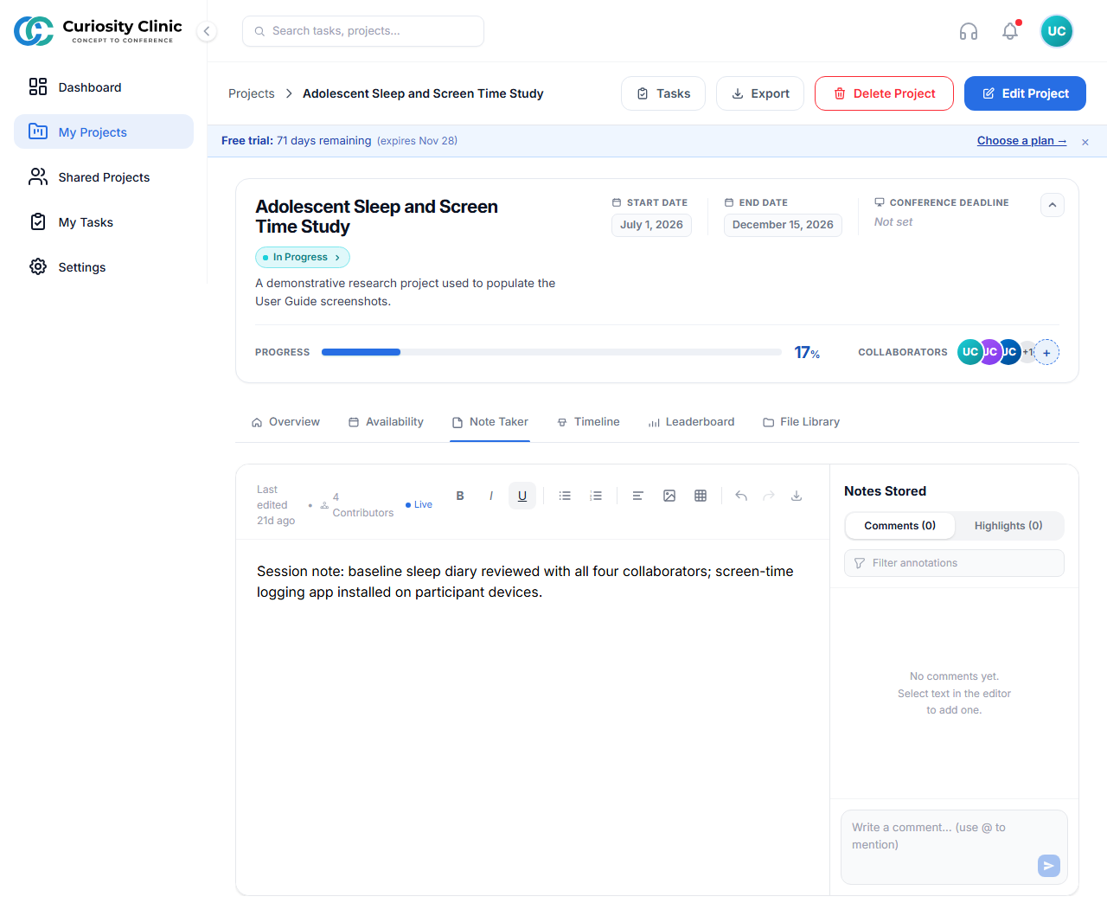
Task: Insert an image into the note
Action: (669, 496)
